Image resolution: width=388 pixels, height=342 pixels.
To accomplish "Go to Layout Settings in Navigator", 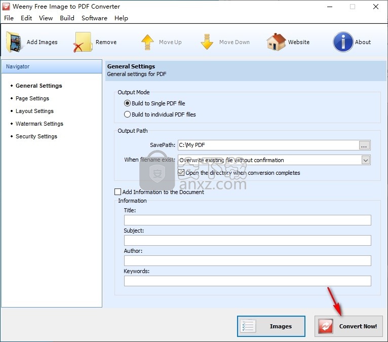I will click(x=34, y=111).
